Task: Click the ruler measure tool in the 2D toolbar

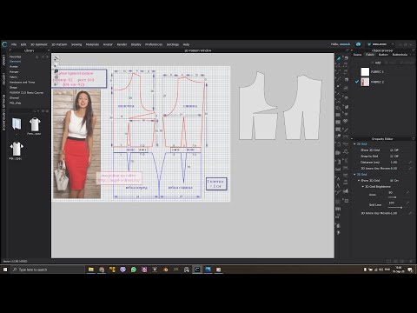Action: click(338, 169)
